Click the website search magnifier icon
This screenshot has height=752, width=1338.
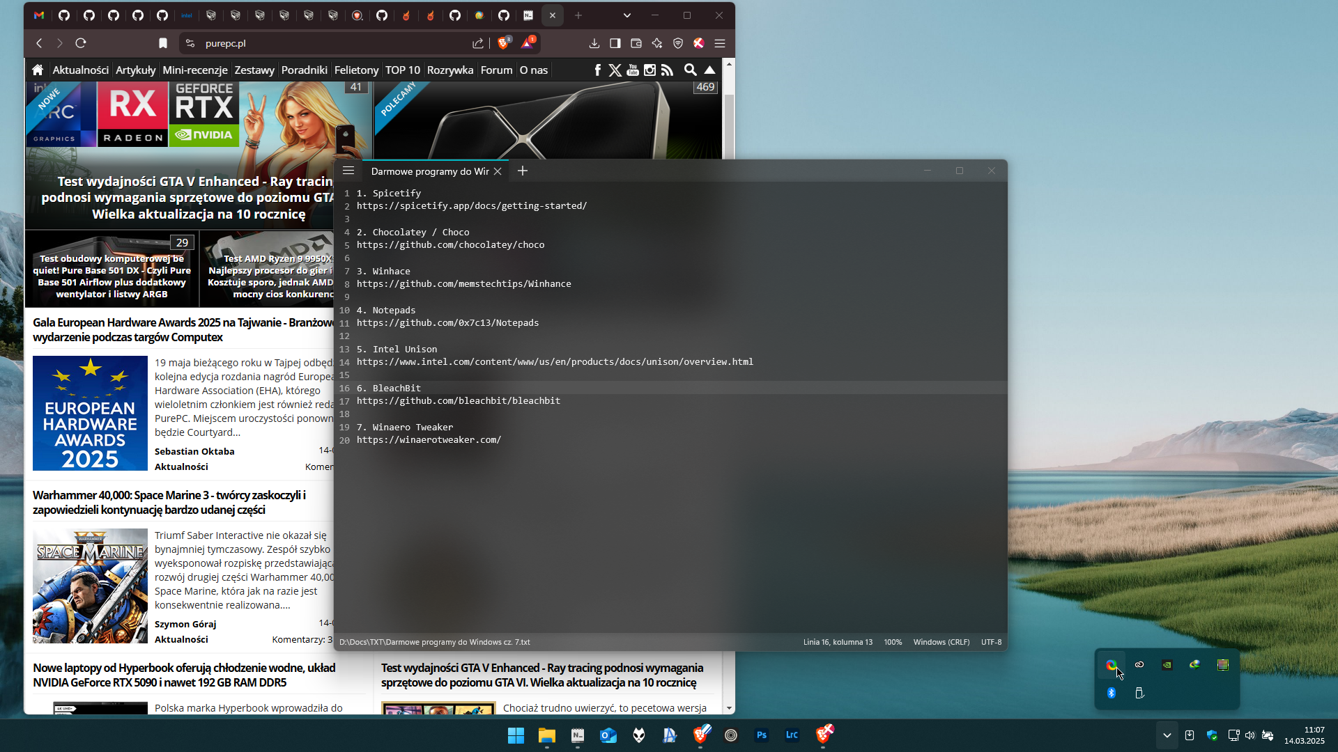click(690, 70)
